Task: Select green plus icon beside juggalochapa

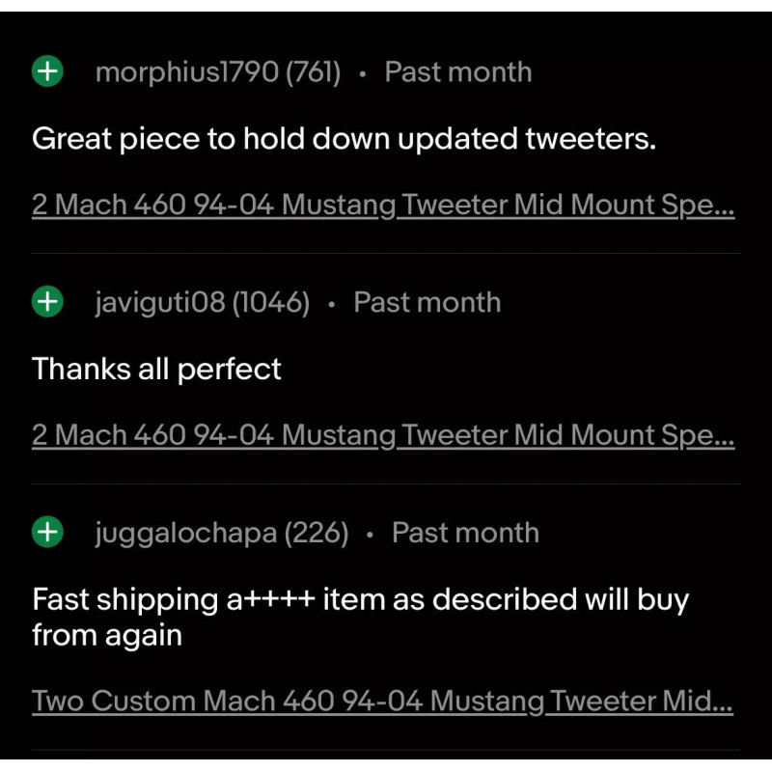Action: pos(47,532)
